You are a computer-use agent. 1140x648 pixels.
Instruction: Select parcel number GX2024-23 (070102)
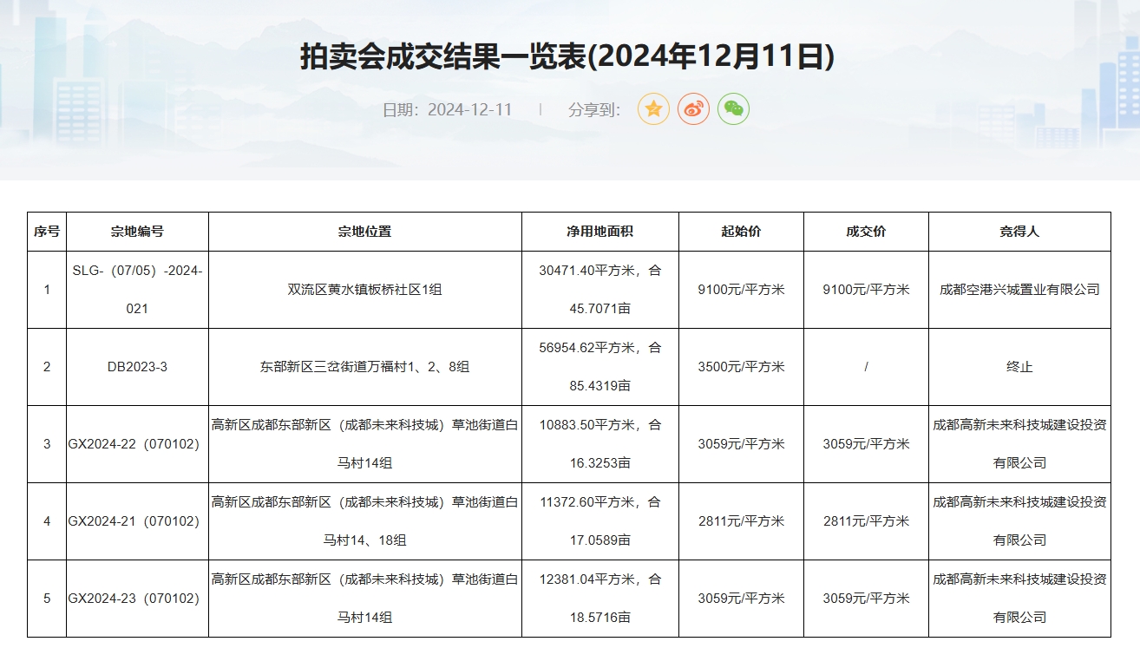[137, 599]
